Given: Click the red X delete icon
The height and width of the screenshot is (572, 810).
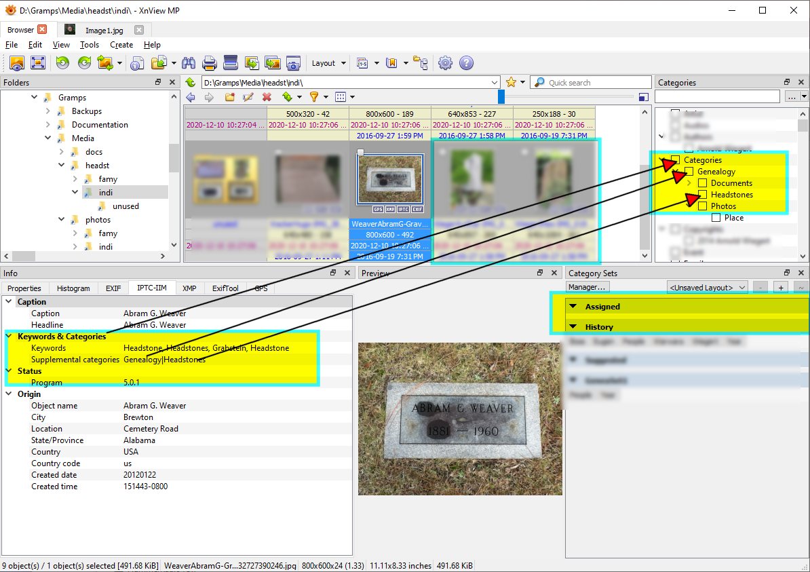Looking at the screenshot, I should [267, 97].
